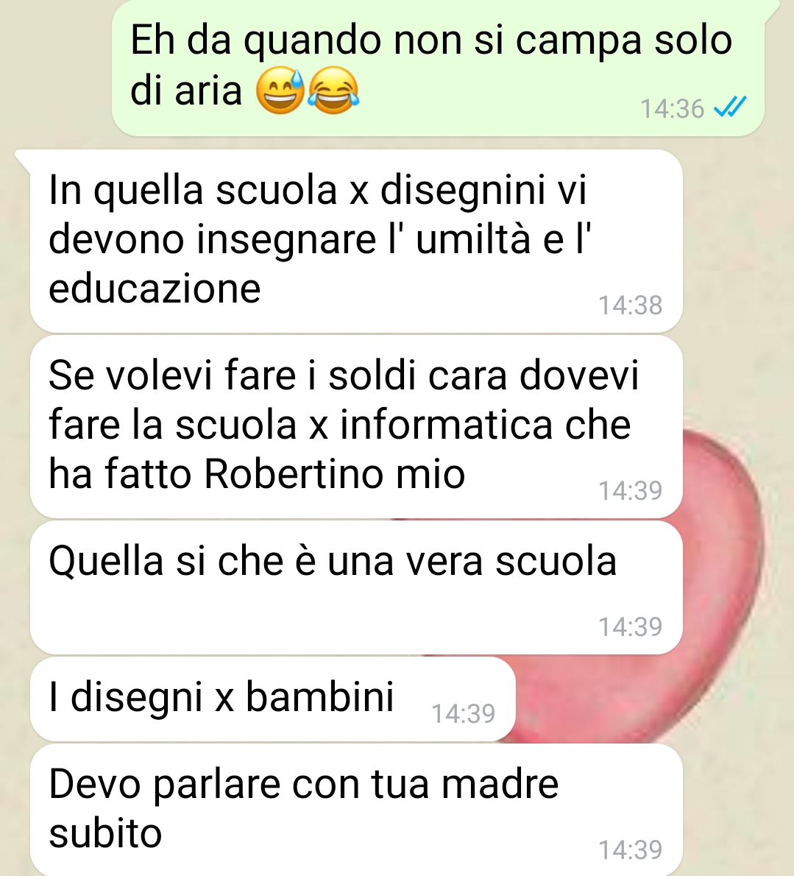
Task: Tap the 'I disegni x bambini' bubble
Action: click(x=272, y=699)
